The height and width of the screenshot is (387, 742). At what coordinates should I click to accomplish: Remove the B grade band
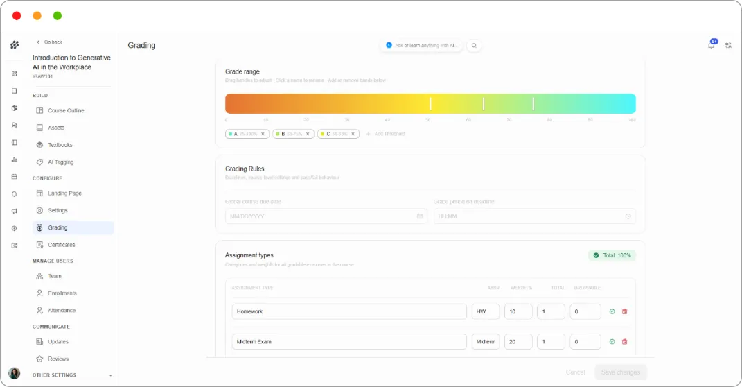coord(308,134)
